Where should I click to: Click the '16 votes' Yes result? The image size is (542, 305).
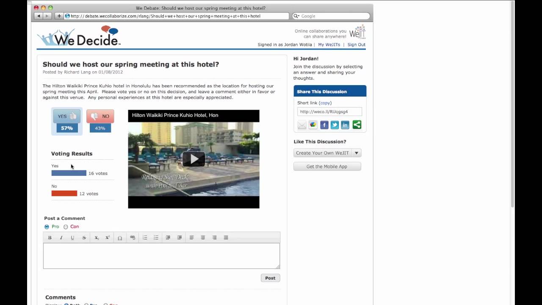[x=98, y=173]
